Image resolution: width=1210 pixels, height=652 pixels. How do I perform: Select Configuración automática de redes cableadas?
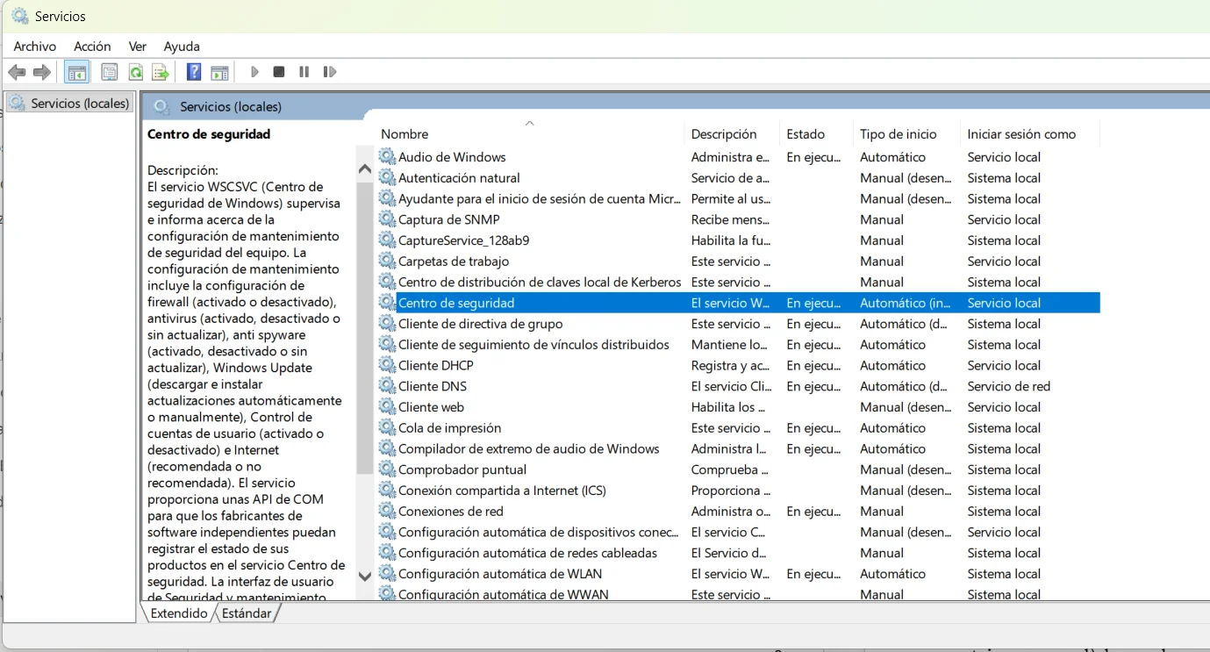[x=527, y=553]
